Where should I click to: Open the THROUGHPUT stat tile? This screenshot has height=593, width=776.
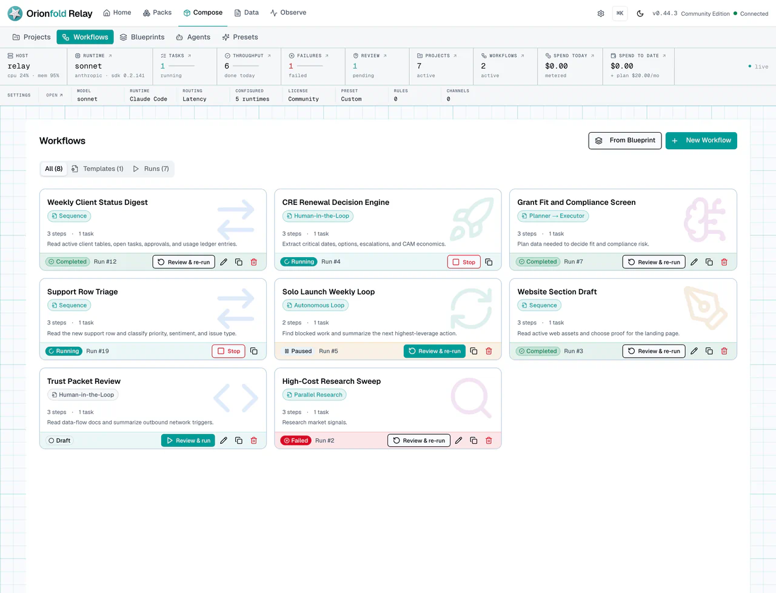point(249,66)
